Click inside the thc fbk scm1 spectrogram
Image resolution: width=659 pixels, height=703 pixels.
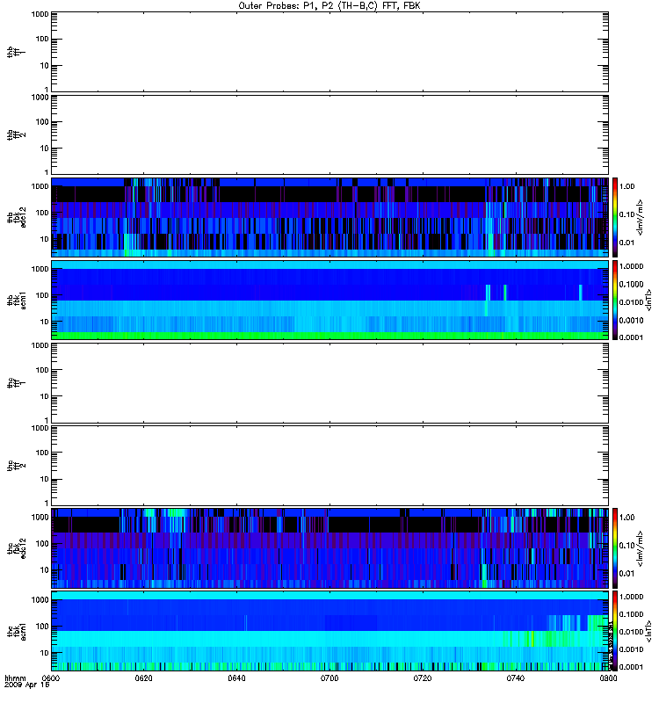coord(329,631)
